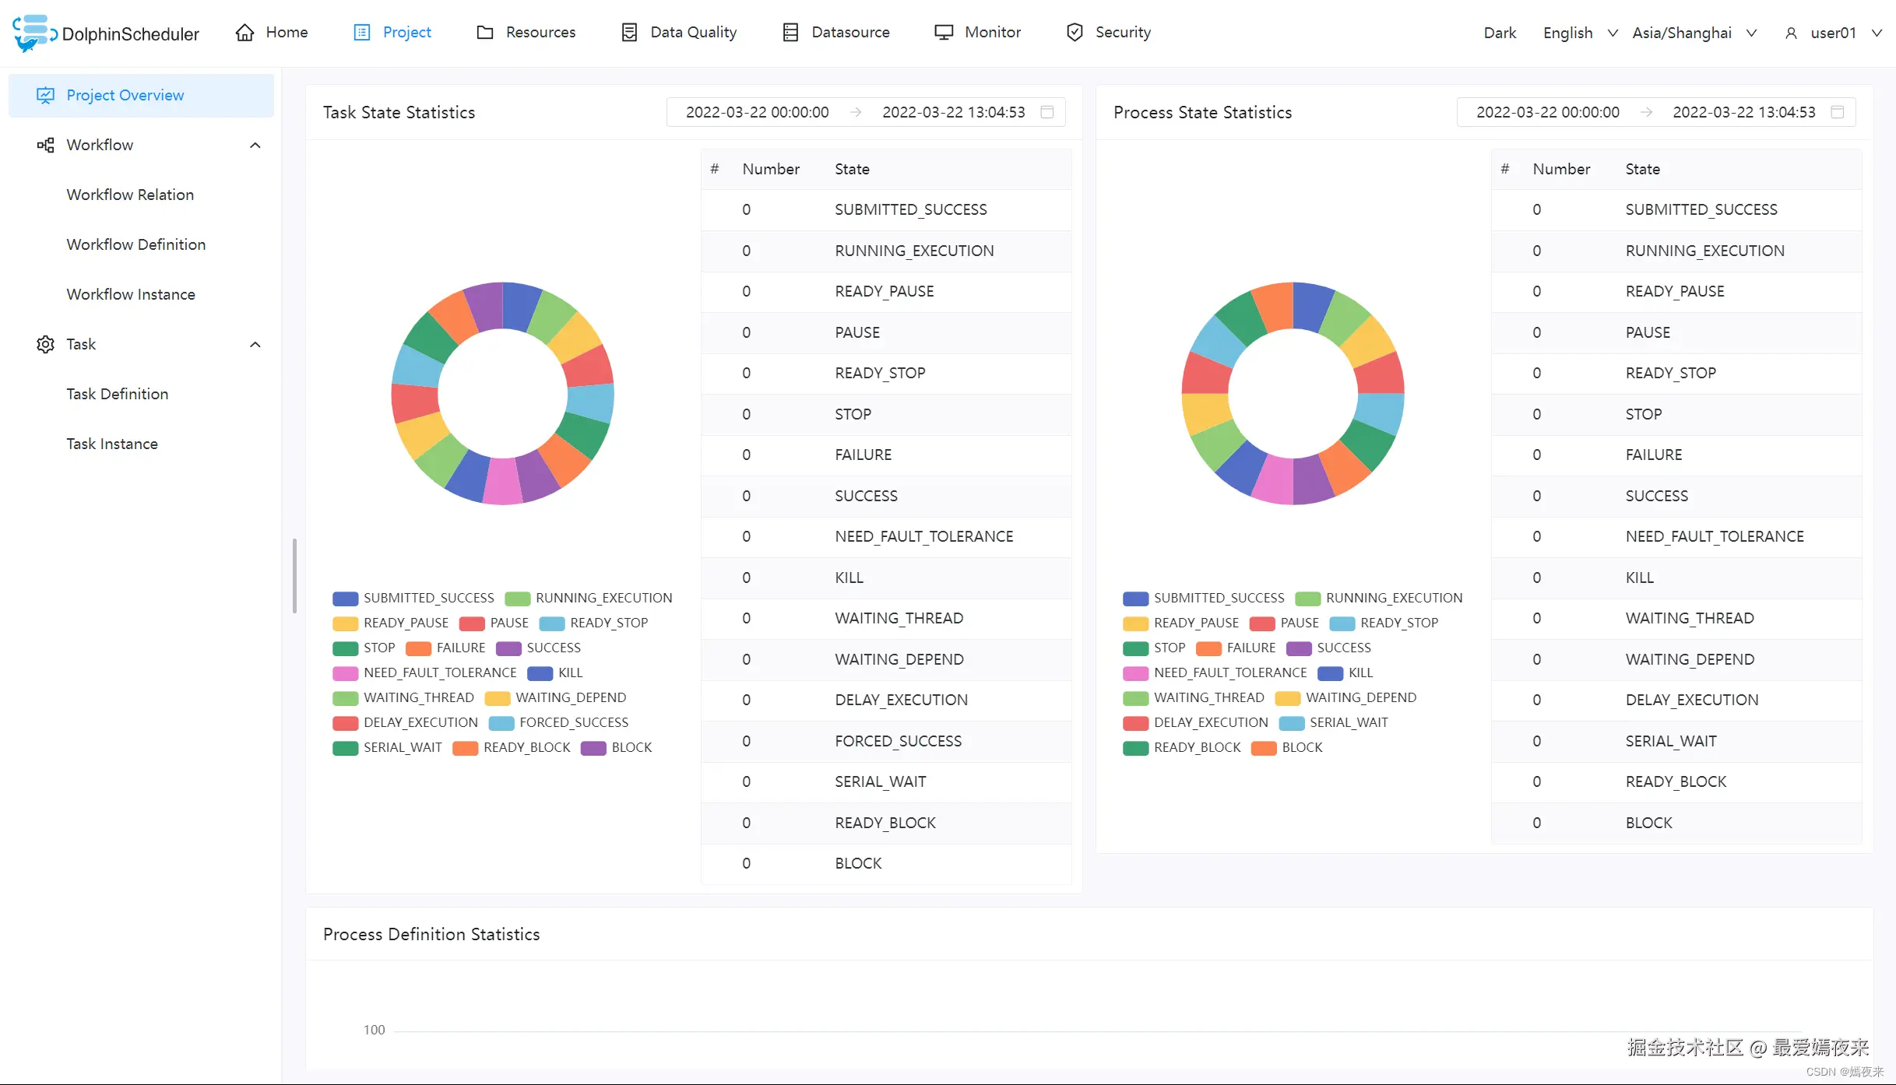The image size is (1896, 1085).
Task: Toggle SUBMITTED_SUCCESS legend in Task State chart
Action: 413,598
